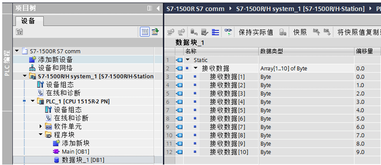This screenshot has width=381, height=165.
Task: Click the new group icon in project tree toolbar
Action: [x=19, y=32]
